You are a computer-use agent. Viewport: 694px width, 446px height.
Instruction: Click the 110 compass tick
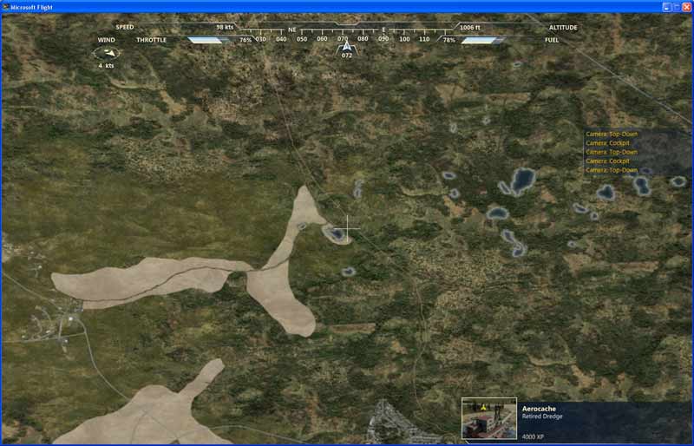point(424,39)
